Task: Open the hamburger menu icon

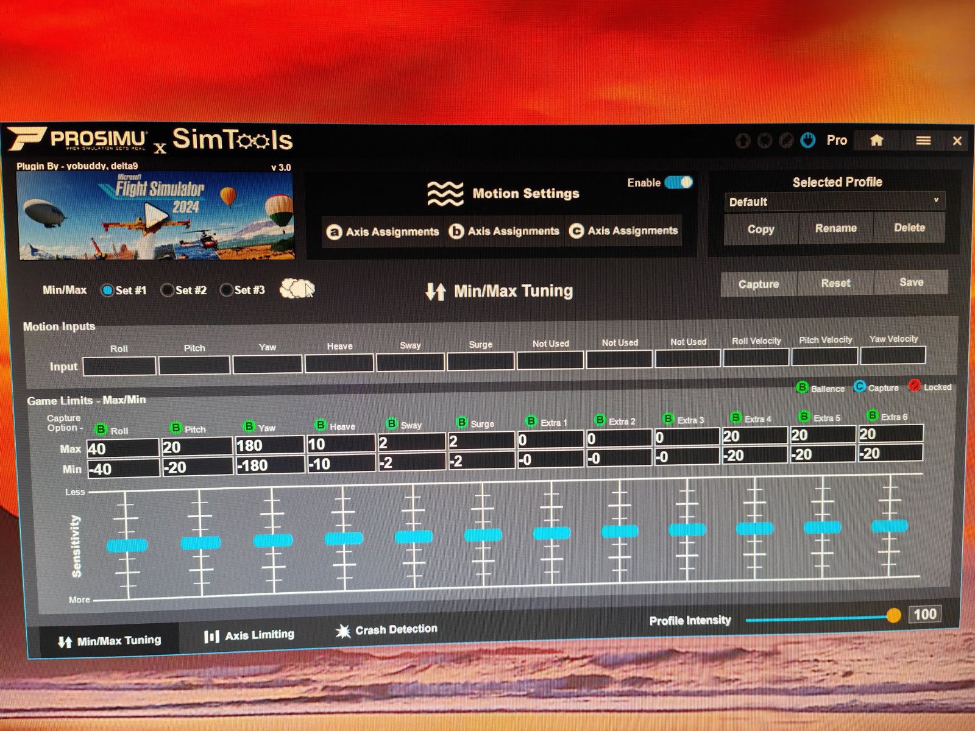Action: [923, 141]
